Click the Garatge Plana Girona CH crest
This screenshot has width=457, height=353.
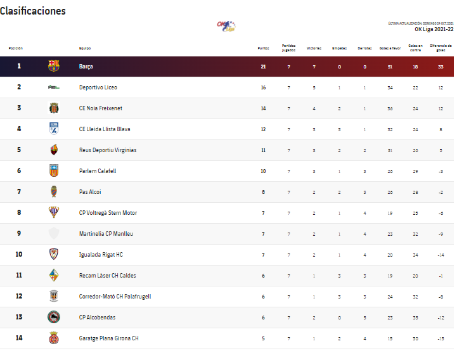(x=54, y=338)
